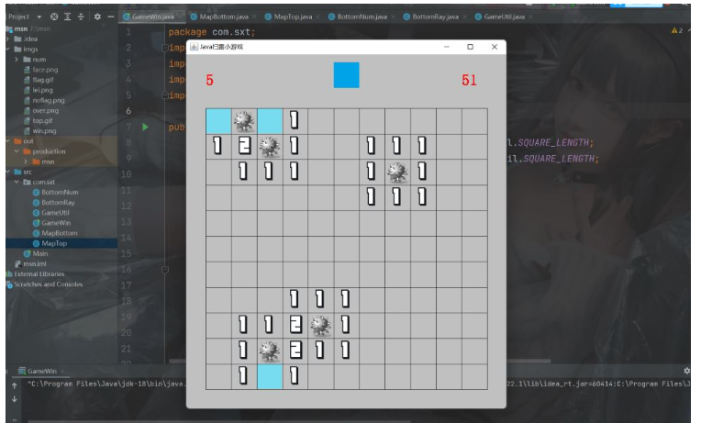Click the covered blue cell in the bottom row

coord(270,376)
